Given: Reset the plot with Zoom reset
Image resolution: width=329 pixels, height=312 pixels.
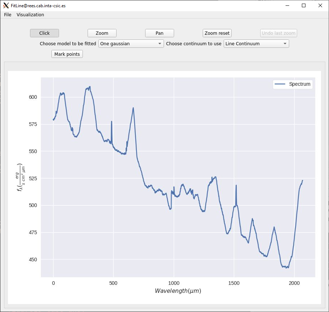Looking at the screenshot, I should coord(217,33).
